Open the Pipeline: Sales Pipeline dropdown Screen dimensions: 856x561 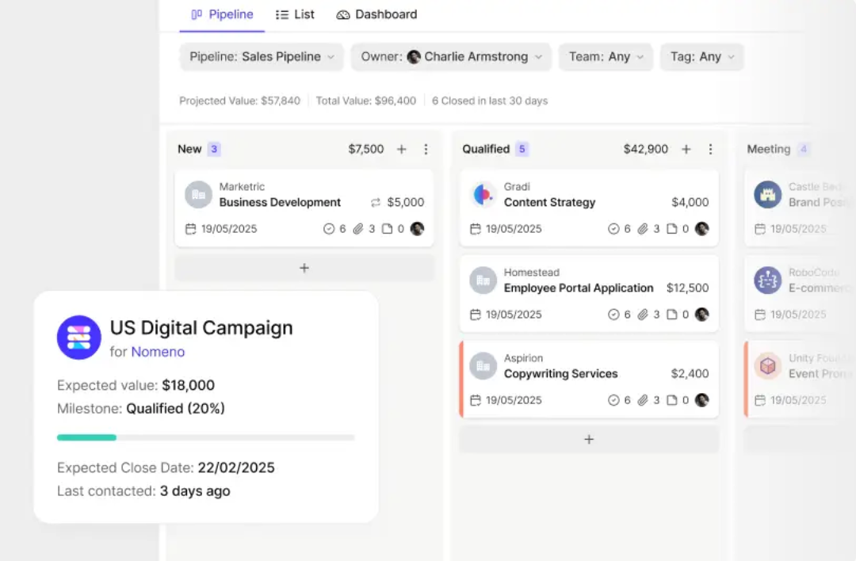262,57
